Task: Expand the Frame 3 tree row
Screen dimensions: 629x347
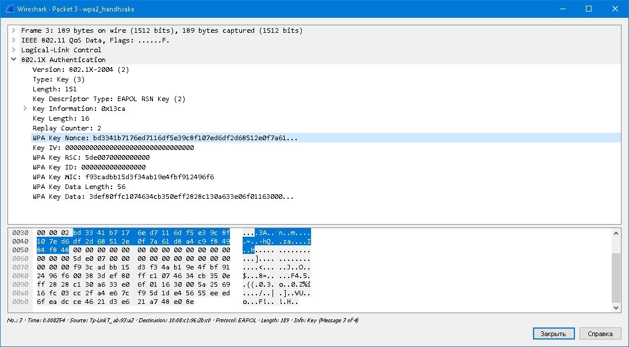Action: [14, 30]
